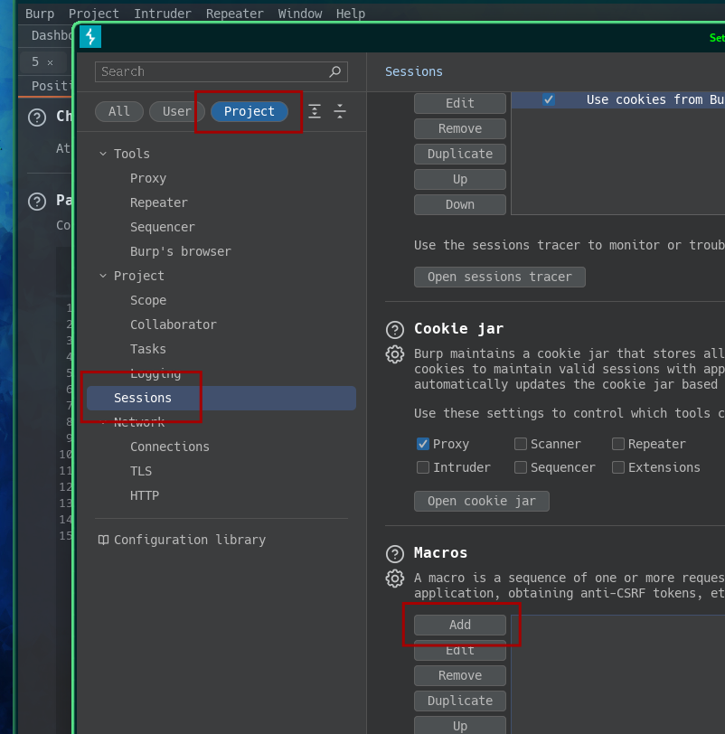Open the Connections settings page
725x734 pixels.
[169, 447]
